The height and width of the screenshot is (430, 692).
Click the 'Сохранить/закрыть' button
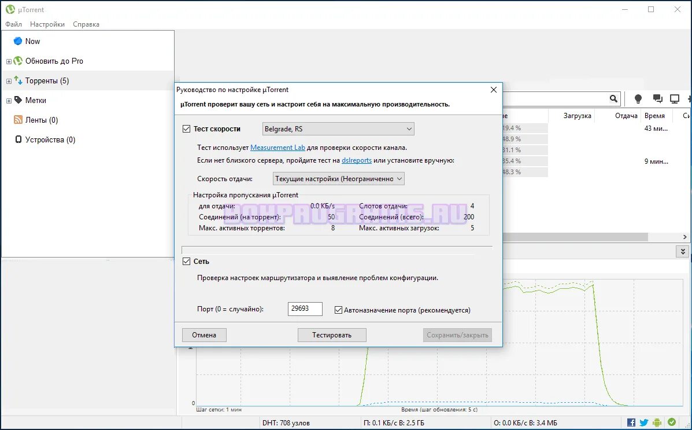[x=457, y=335]
